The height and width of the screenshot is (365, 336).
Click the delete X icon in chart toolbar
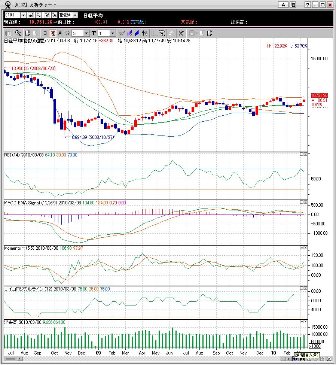(x=181, y=33)
